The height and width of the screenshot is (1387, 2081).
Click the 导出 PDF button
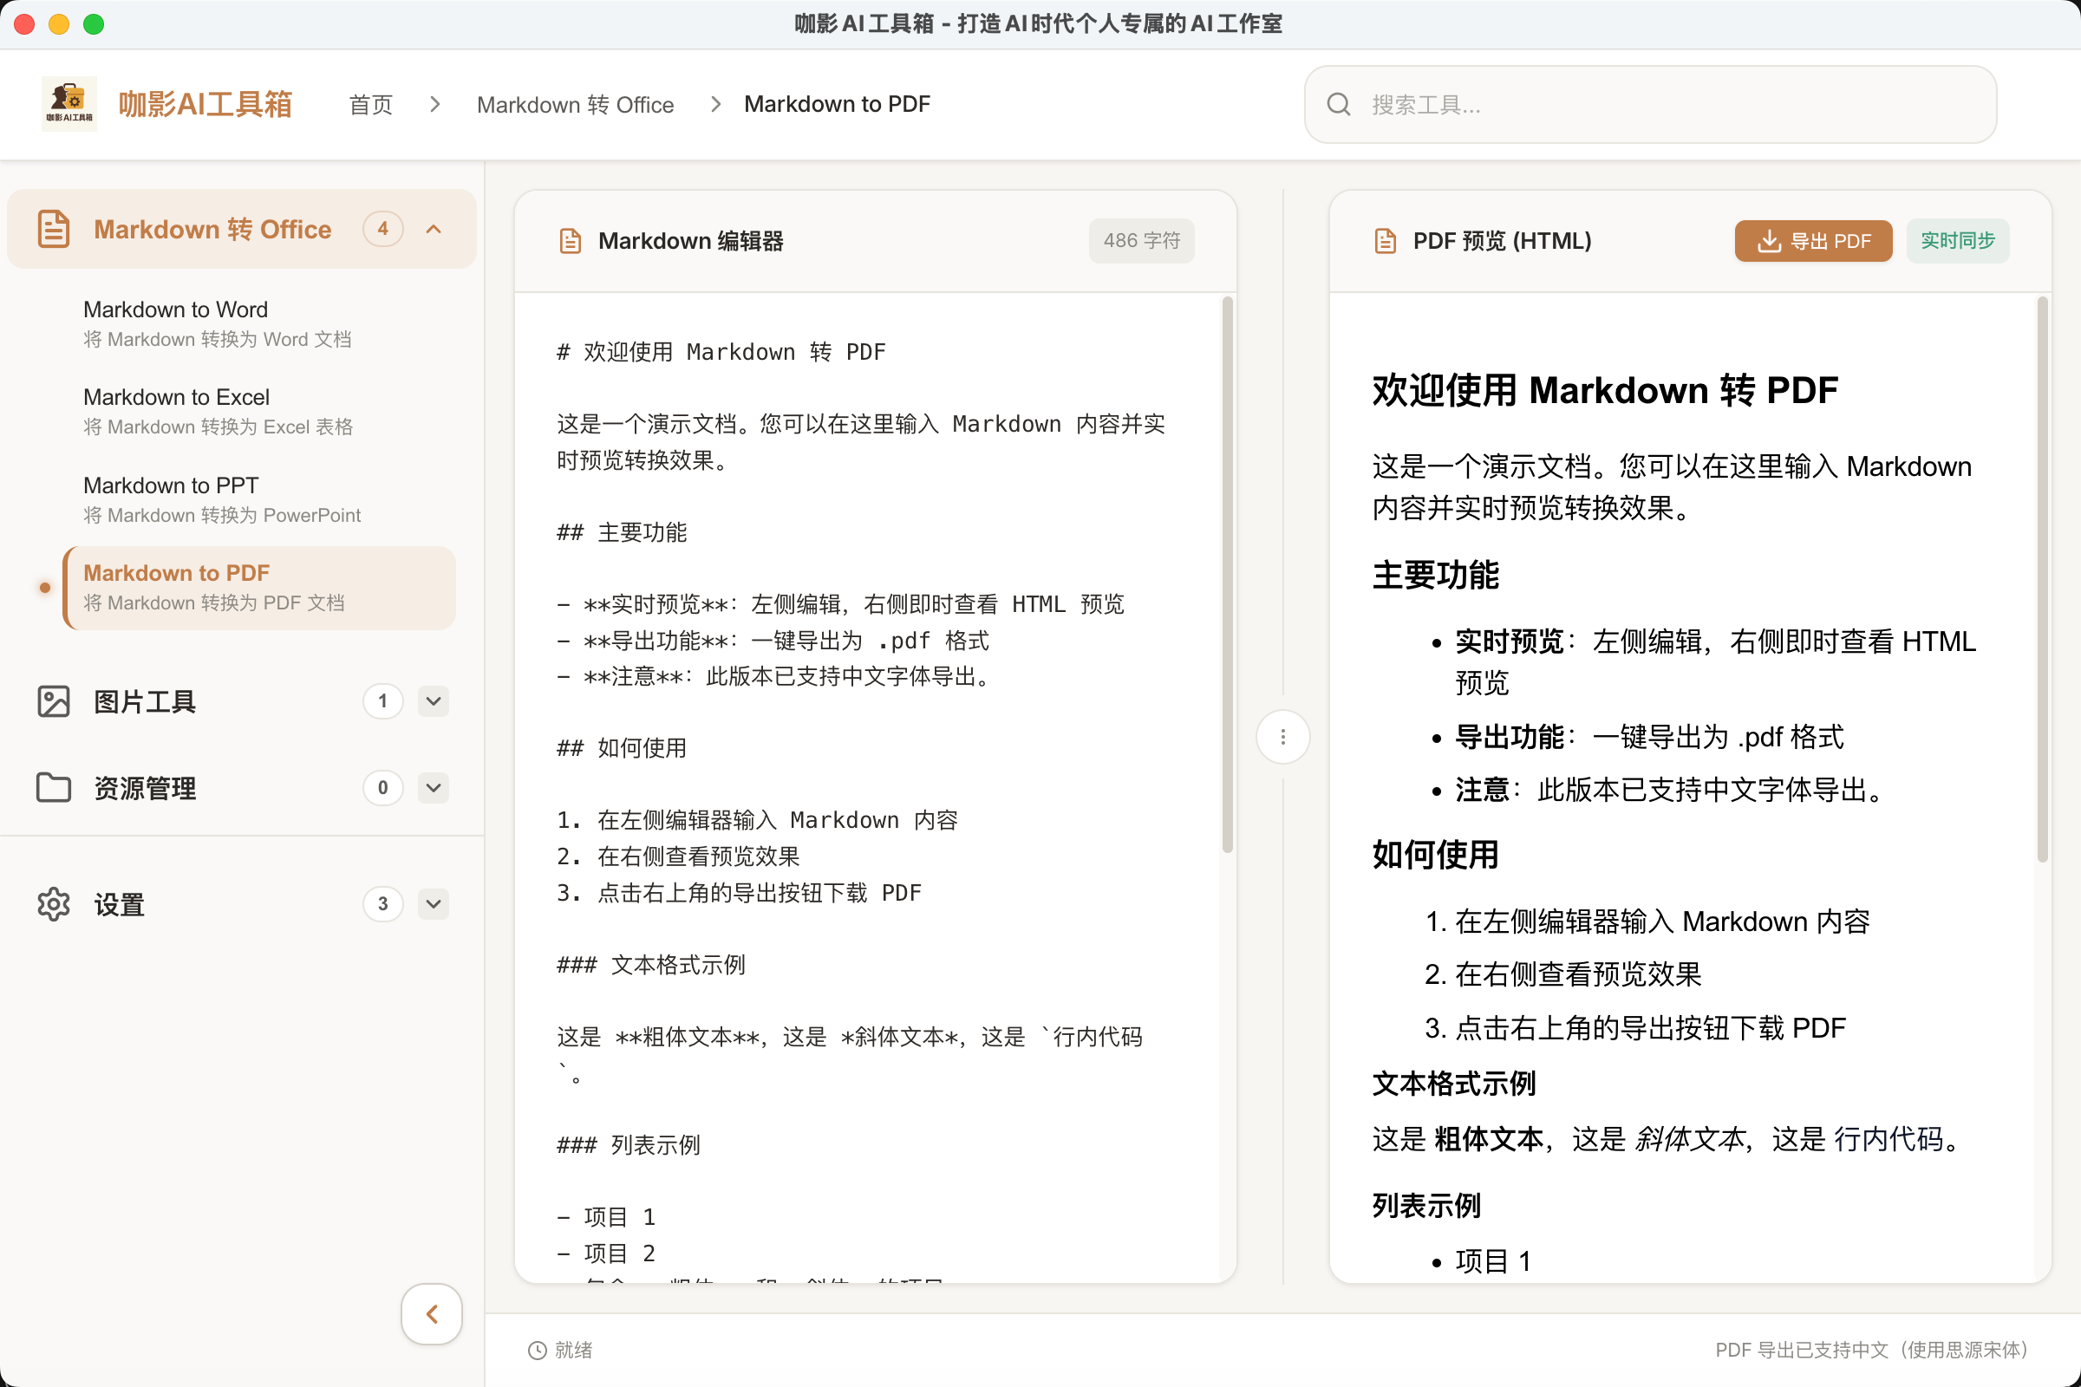(x=1813, y=240)
